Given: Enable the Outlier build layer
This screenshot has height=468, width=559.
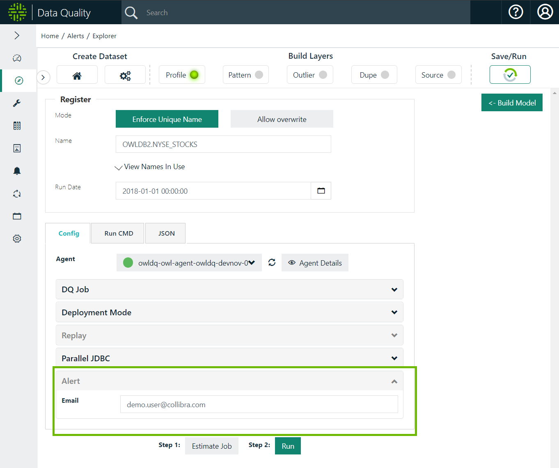Looking at the screenshot, I should [x=310, y=74].
